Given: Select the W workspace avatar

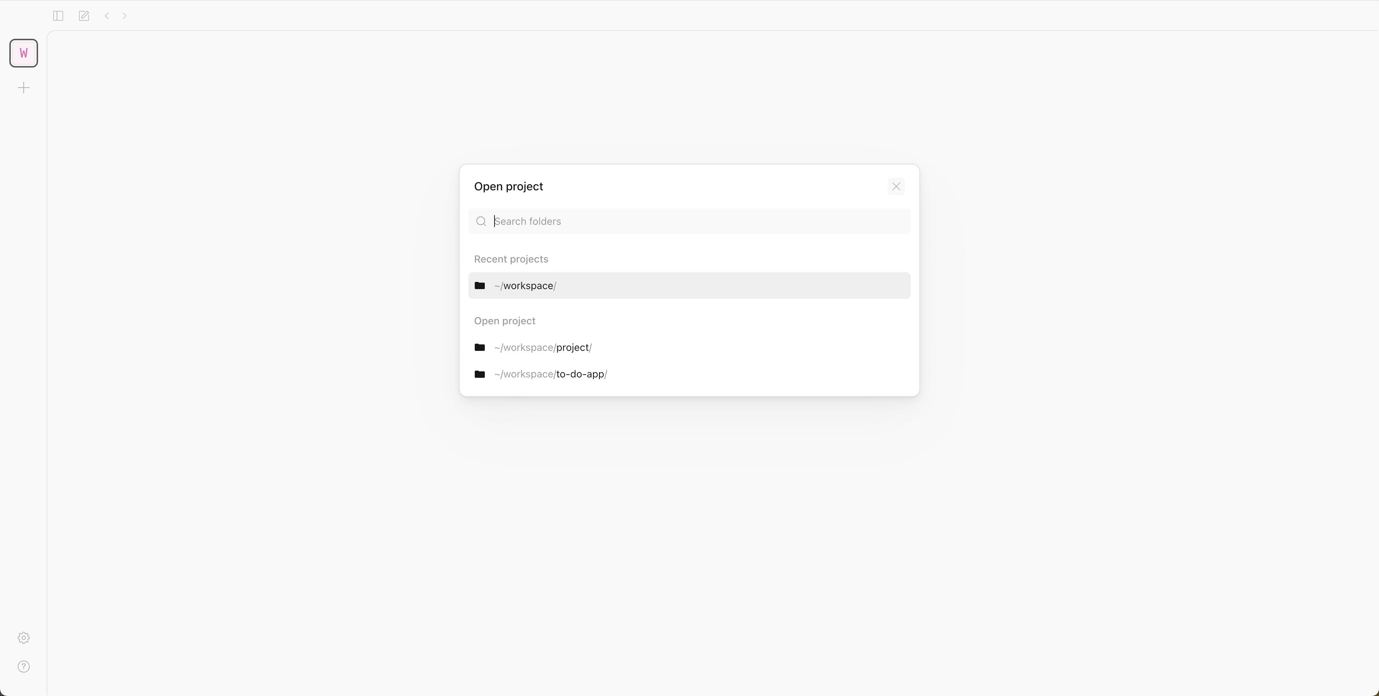Looking at the screenshot, I should point(24,53).
